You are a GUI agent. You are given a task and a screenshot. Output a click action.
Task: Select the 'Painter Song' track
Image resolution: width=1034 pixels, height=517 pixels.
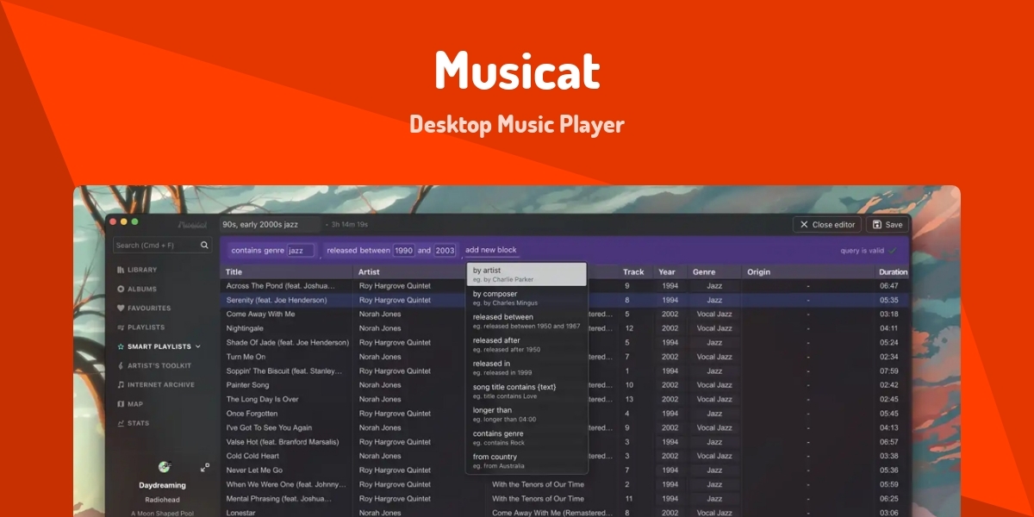(248, 385)
